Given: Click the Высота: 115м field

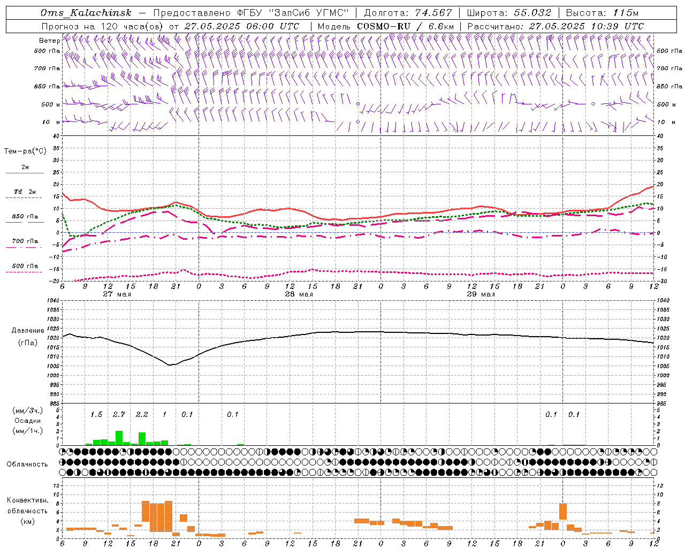Looking at the screenshot, I should [602, 13].
